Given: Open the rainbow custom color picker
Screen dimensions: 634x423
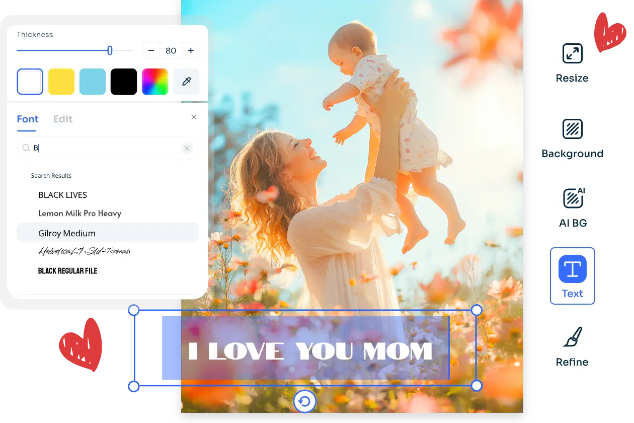Looking at the screenshot, I should (155, 82).
